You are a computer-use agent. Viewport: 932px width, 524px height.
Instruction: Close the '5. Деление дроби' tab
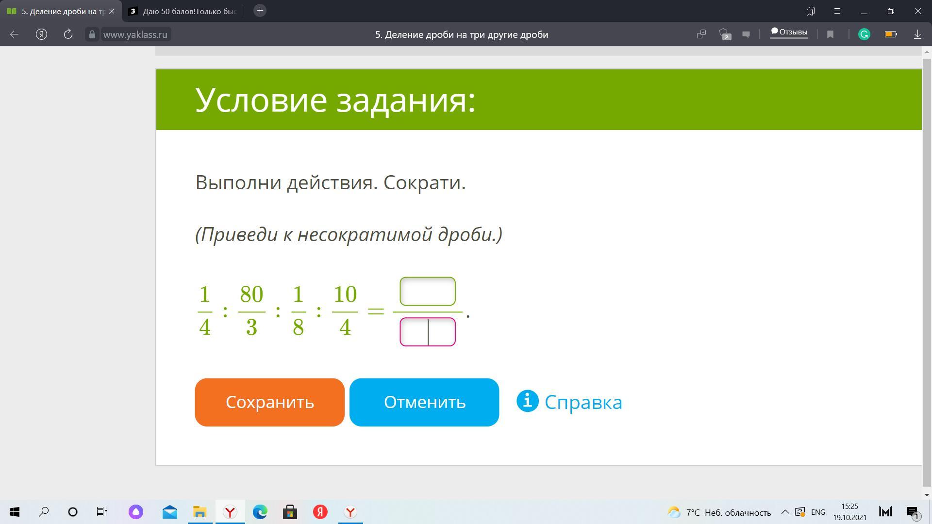click(x=112, y=11)
